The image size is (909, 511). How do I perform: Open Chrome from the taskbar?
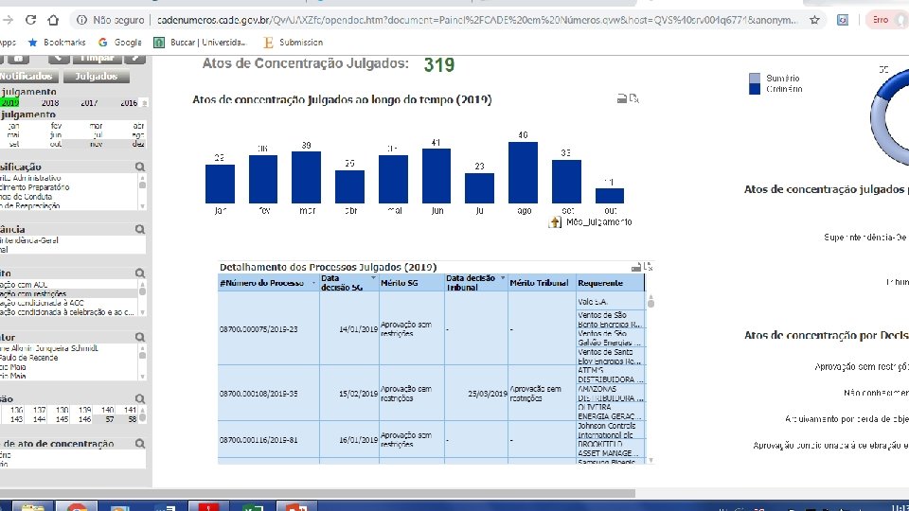pos(77,505)
